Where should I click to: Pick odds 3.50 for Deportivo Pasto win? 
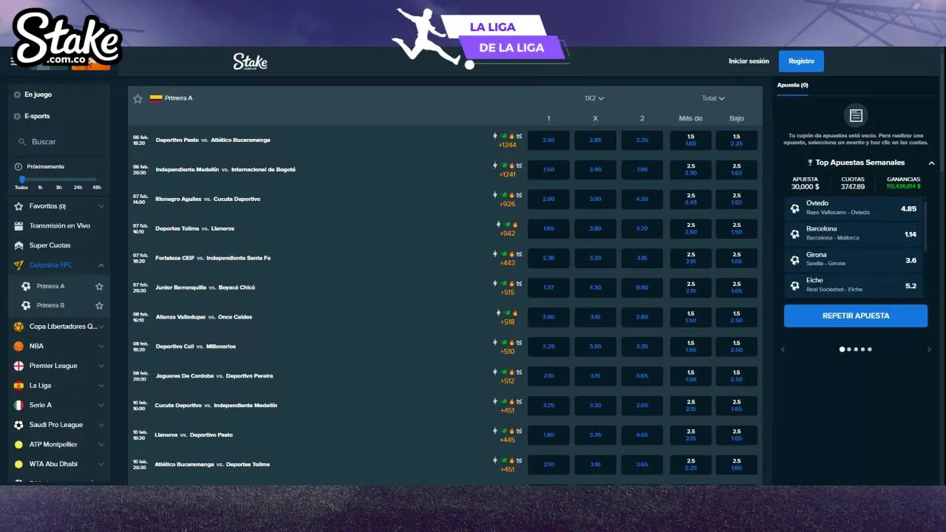coord(548,140)
